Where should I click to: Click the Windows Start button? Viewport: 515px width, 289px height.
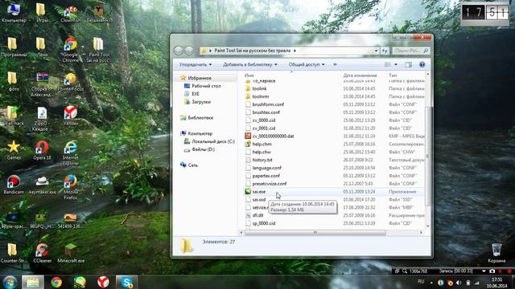click(x=10, y=282)
